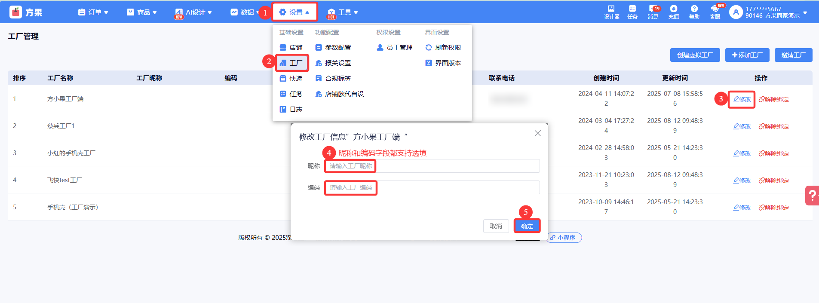Click factory name 飞快test工厂
The width and height of the screenshot is (819, 303).
coord(64,180)
